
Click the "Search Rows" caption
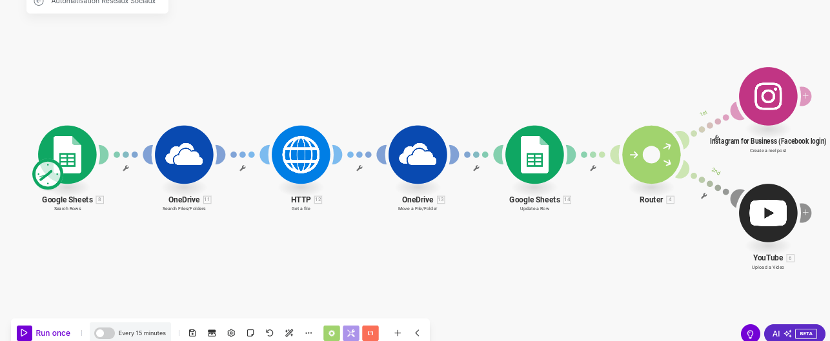[x=67, y=209]
